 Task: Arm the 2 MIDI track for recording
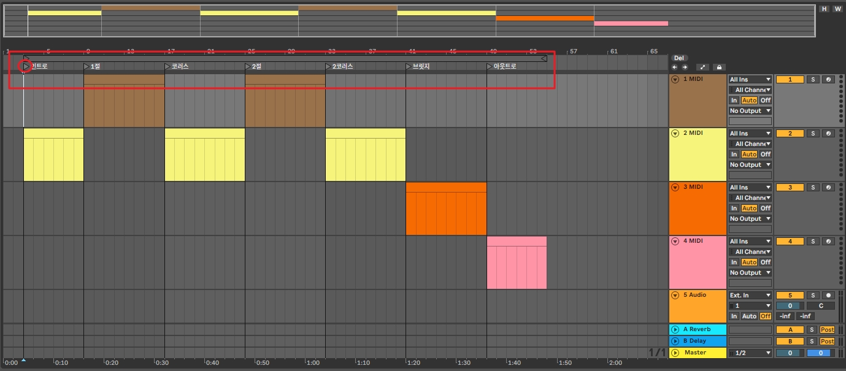[828, 134]
